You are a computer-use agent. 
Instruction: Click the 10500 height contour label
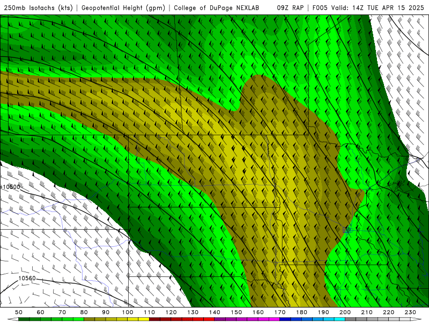(10, 187)
